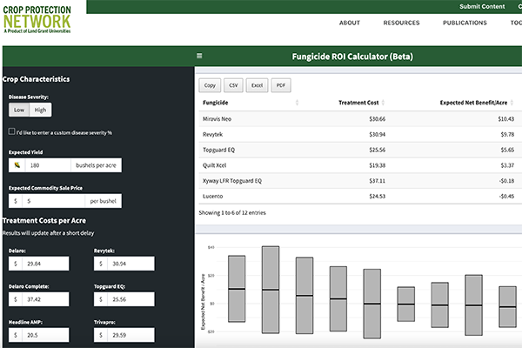Click the Submit Content link
This screenshot has height=348, width=522.
tap(482, 6)
